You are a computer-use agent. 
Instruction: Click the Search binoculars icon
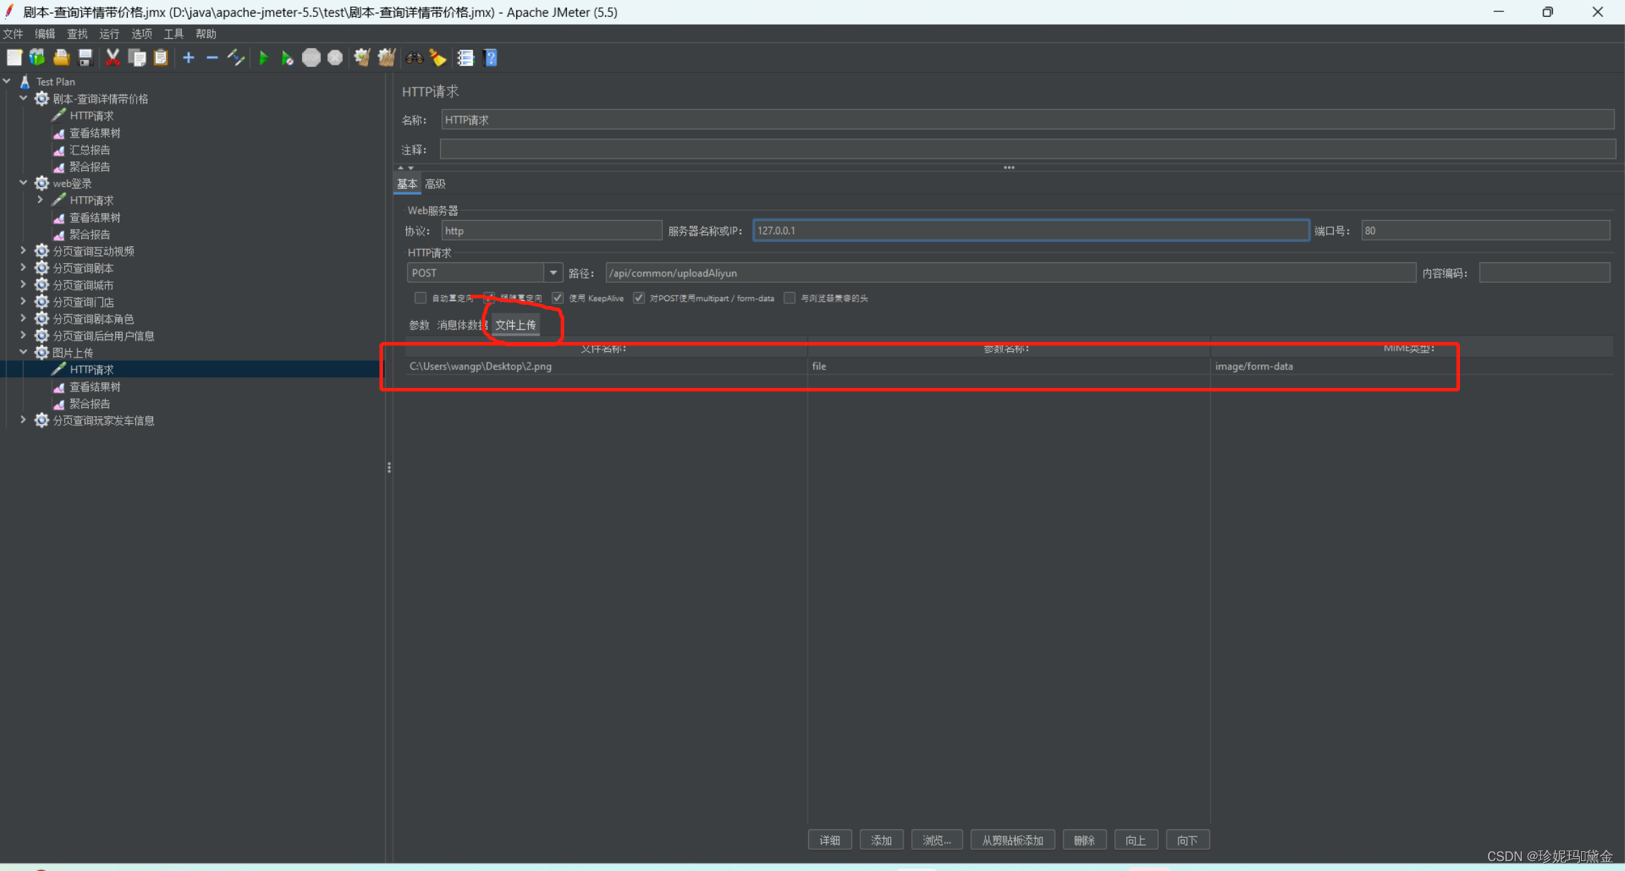click(414, 58)
